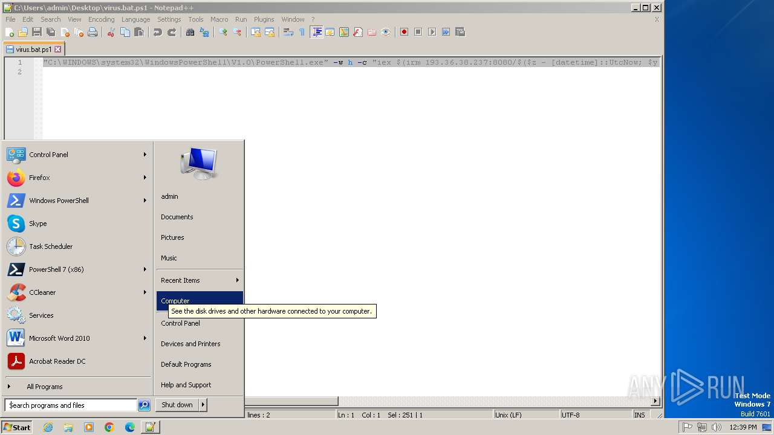Click the volume icon in system tray
774x435 pixels.
coord(717,427)
